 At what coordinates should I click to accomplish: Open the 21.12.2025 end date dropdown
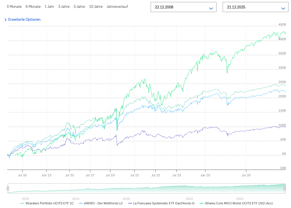click(x=255, y=7)
